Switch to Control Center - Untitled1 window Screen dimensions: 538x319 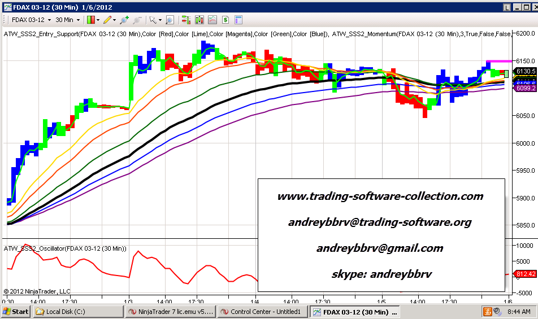(262, 311)
